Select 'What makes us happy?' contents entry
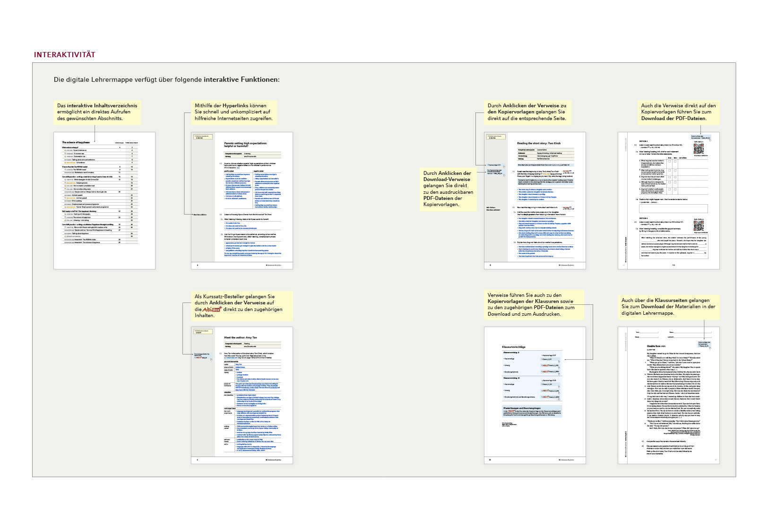The height and width of the screenshot is (518, 768). 71,147
